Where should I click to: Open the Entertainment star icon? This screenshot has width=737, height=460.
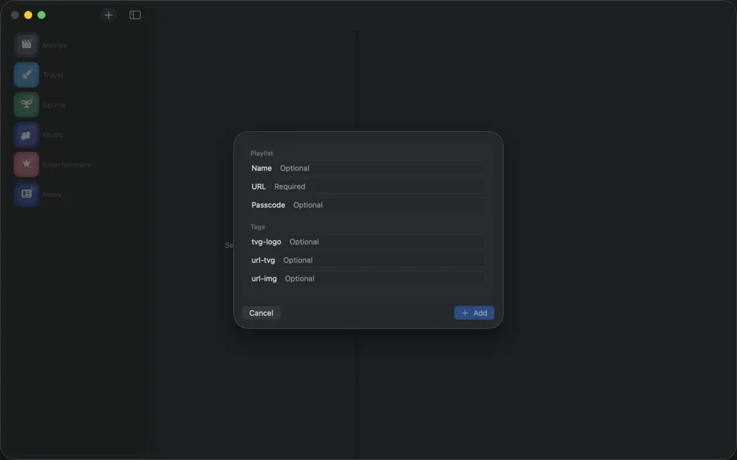pos(26,164)
